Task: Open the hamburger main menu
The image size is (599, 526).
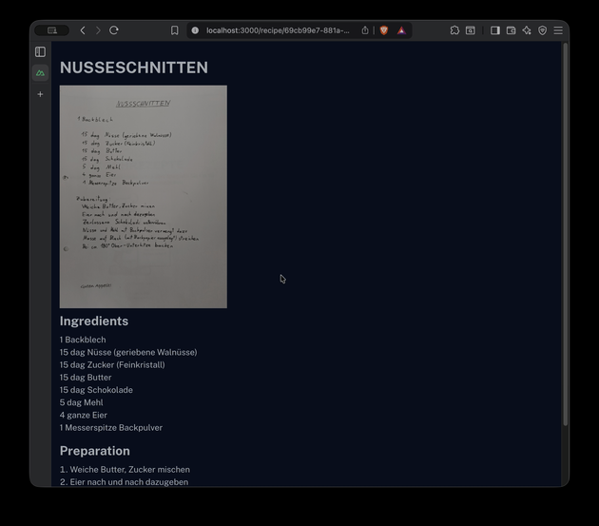Action: [x=558, y=30]
